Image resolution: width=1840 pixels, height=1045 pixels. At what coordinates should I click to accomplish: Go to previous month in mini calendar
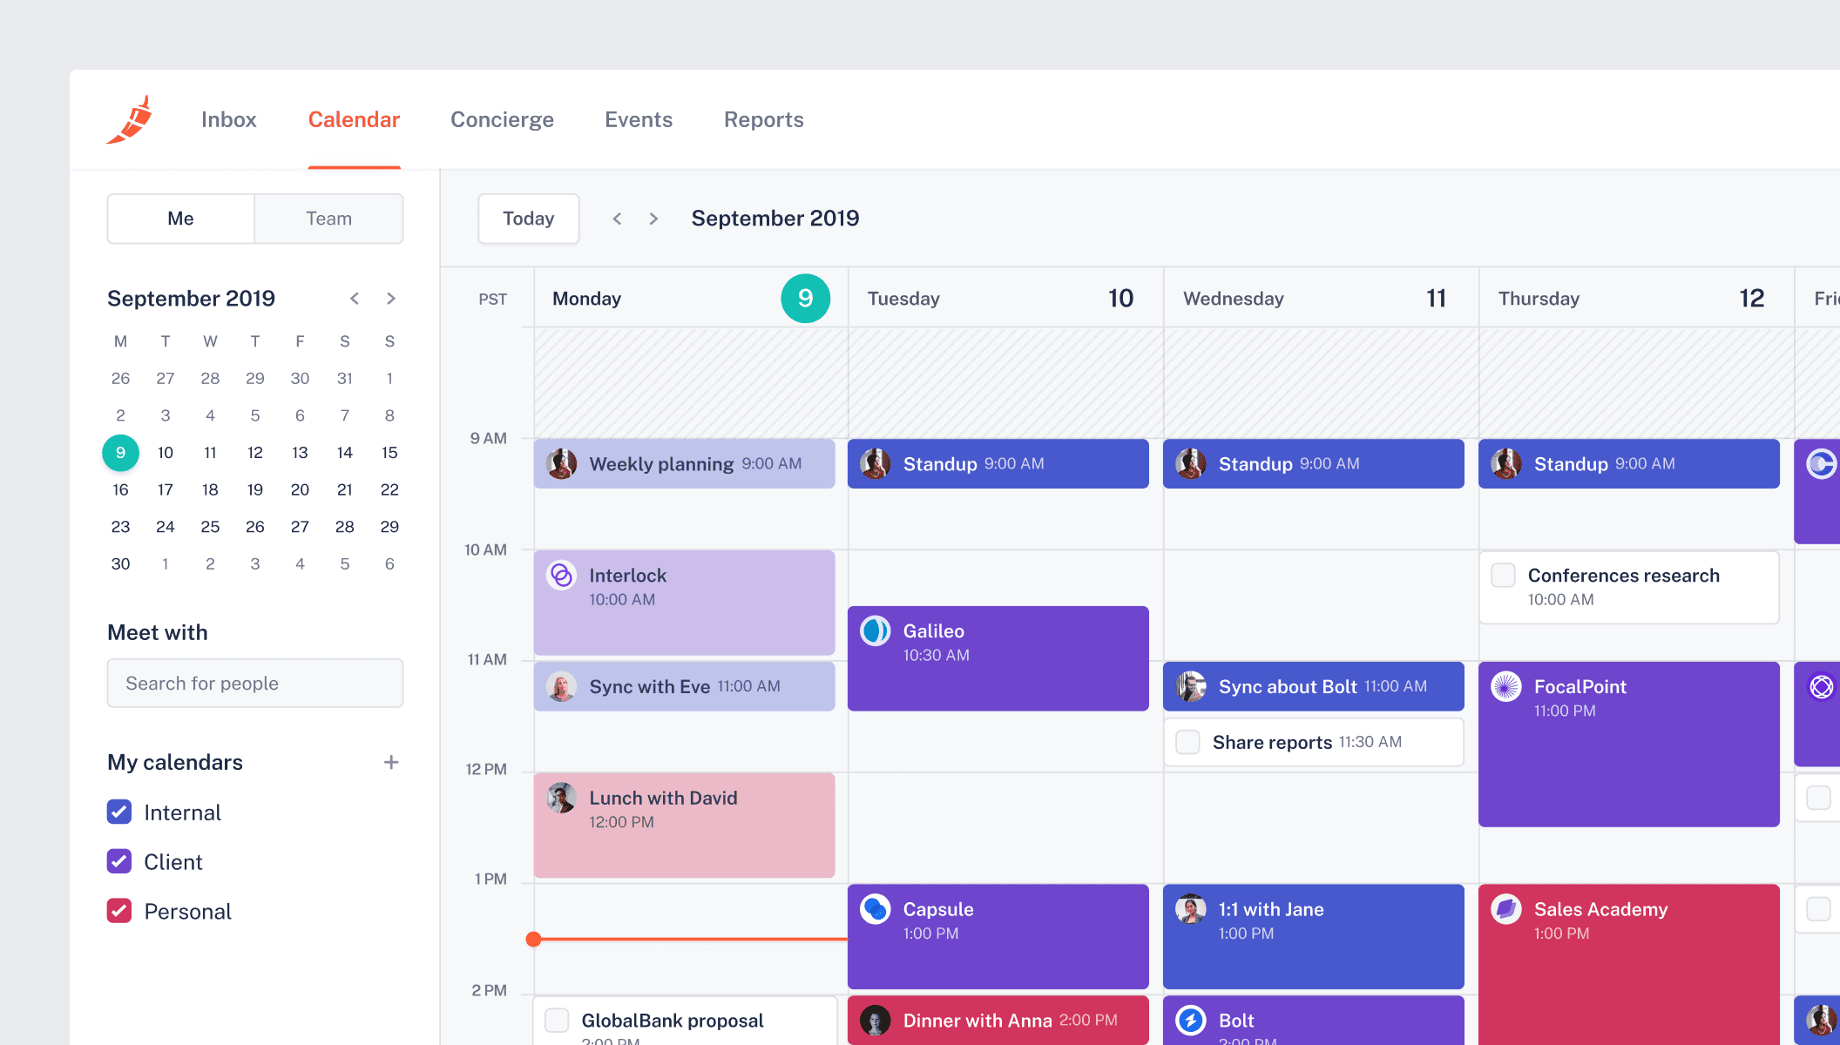(x=355, y=299)
